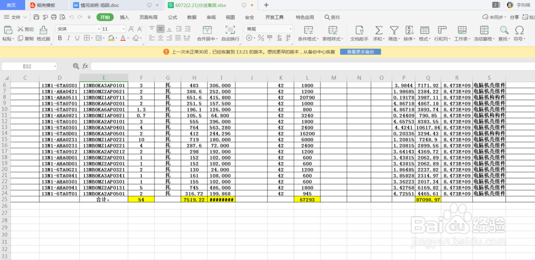Toggle middle vertical alignment button
The height and width of the screenshot is (260, 535).
point(160,29)
